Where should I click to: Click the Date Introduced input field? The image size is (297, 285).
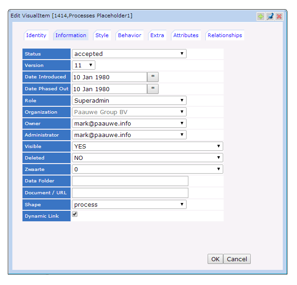(x=109, y=77)
